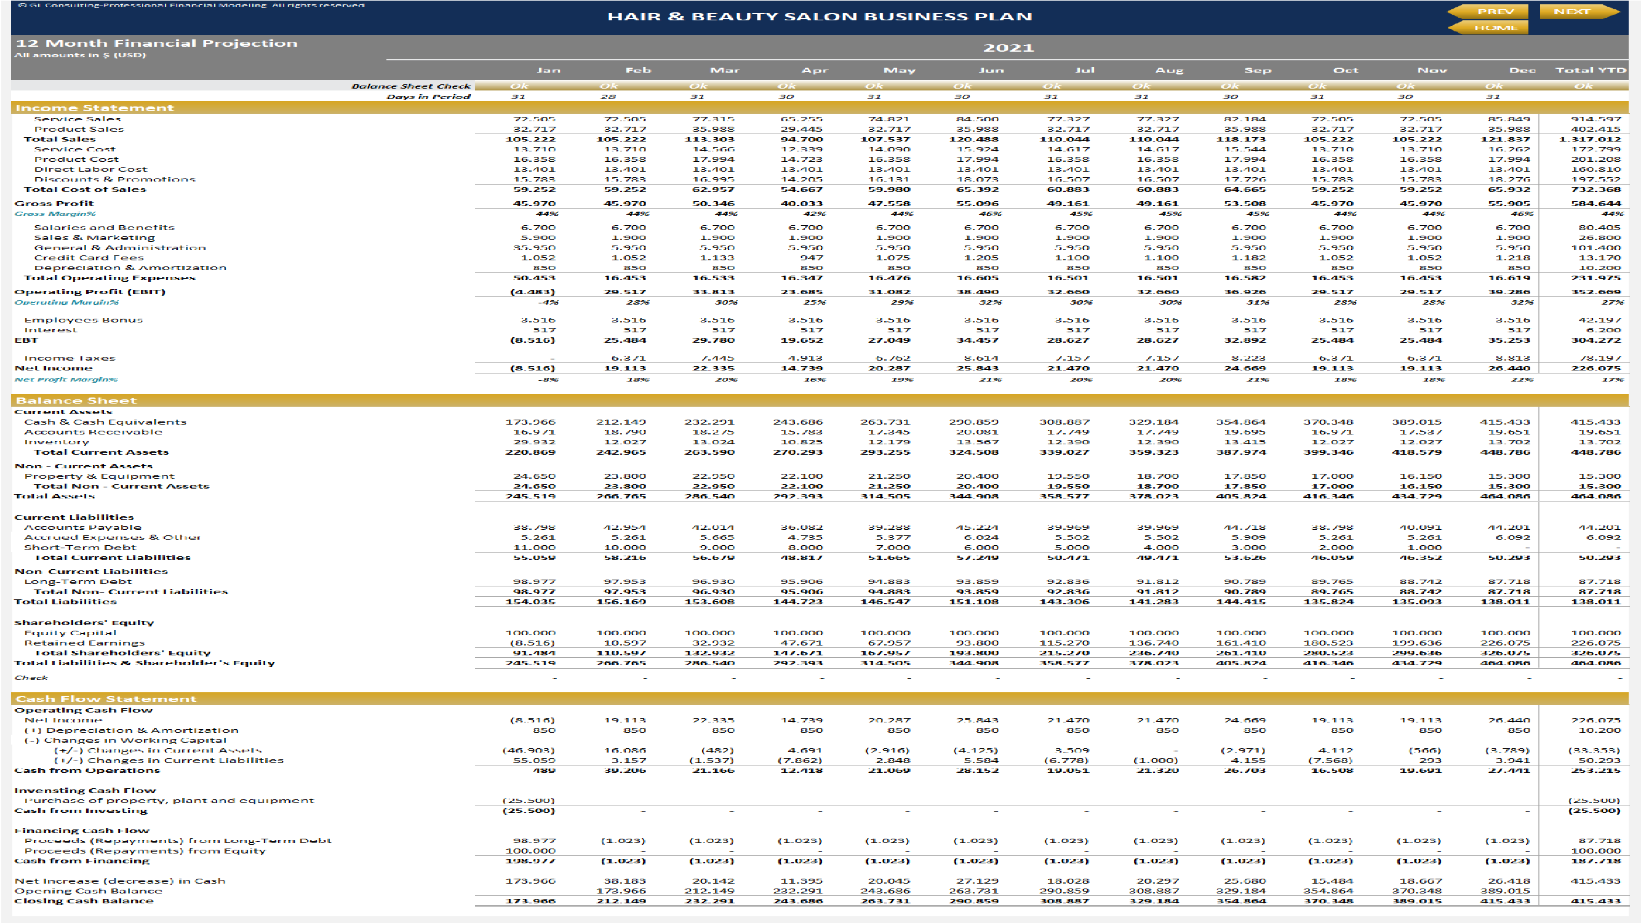Click the Apr column header
The width and height of the screenshot is (1641, 923).
click(815, 70)
